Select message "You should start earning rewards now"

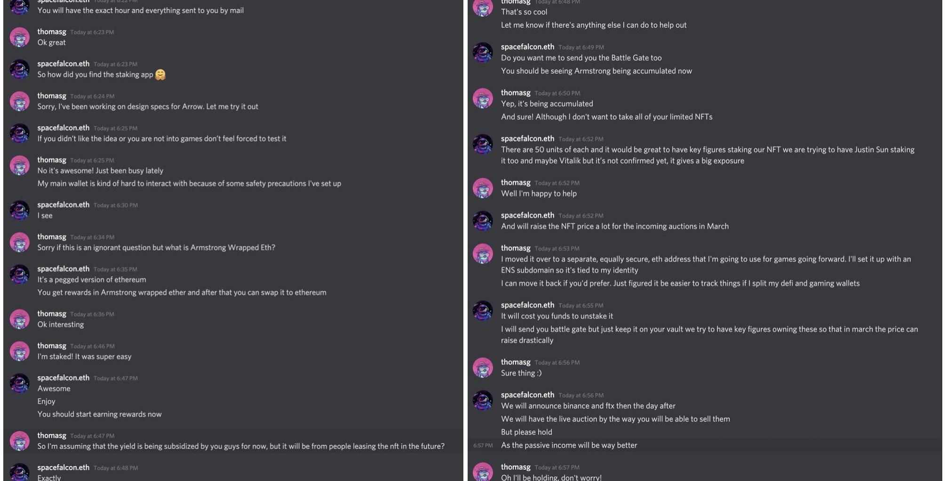(100, 414)
